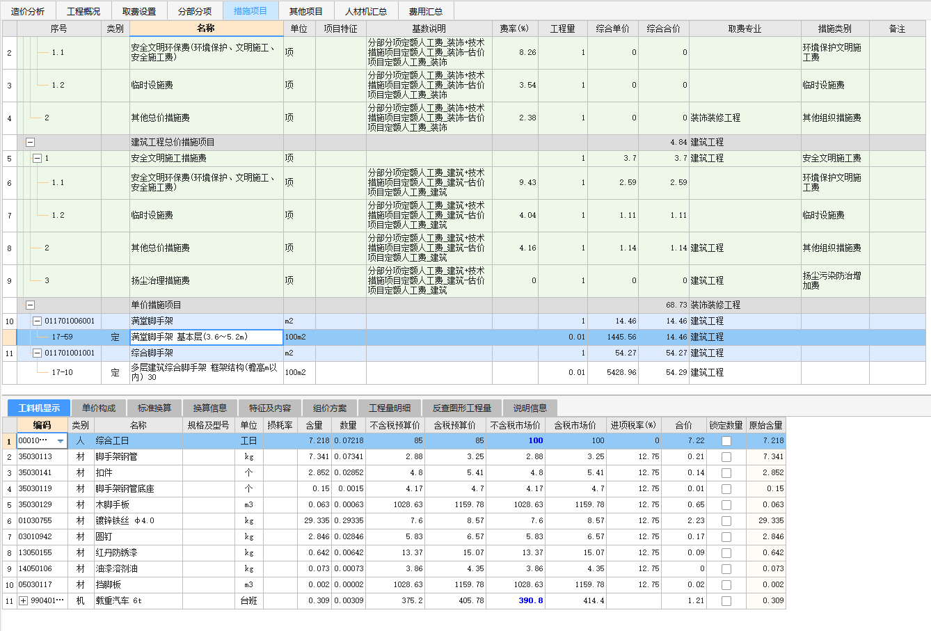Switch to the 标准换算 panel tab
The image size is (931, 631).
(154, 408)
